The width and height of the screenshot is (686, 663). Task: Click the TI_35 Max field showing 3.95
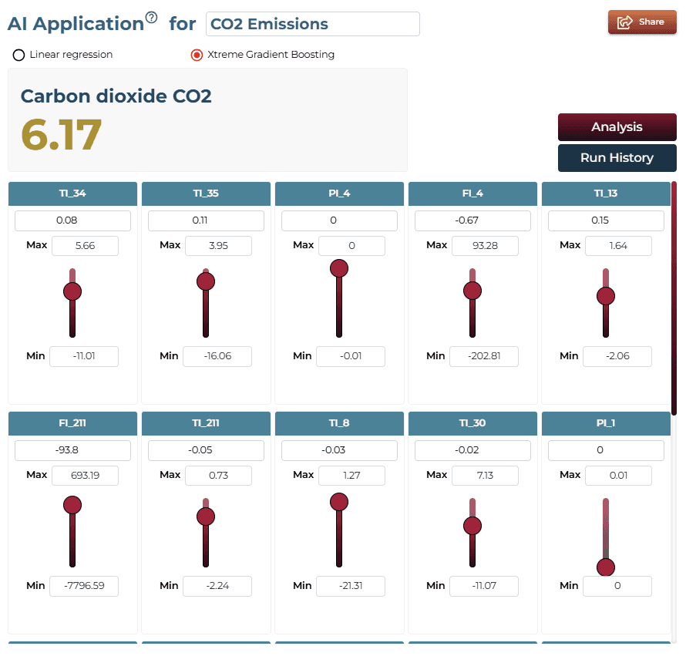pos(218,246)
